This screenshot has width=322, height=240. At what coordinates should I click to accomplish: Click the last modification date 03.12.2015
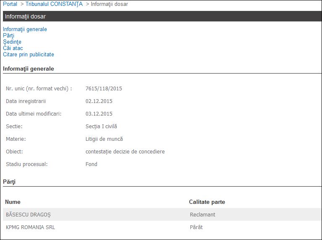click(99, 113)
